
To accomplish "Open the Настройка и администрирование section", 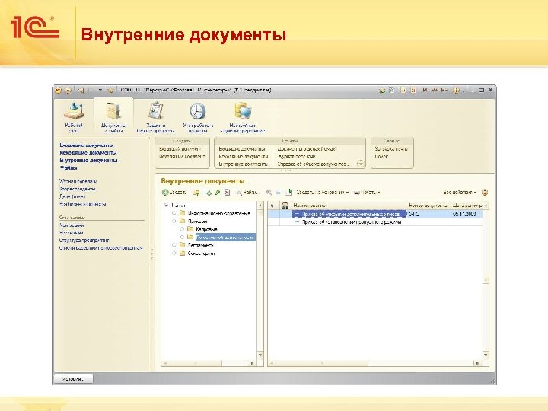I will point(243,118).
